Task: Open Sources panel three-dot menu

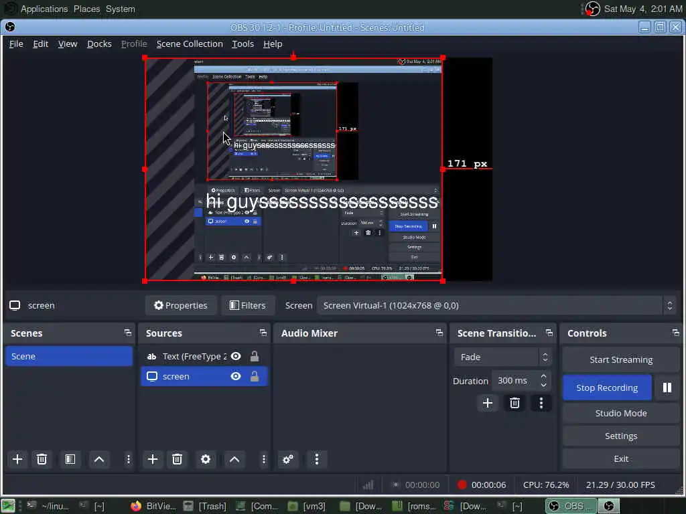Action: click(x=263, y=459)
